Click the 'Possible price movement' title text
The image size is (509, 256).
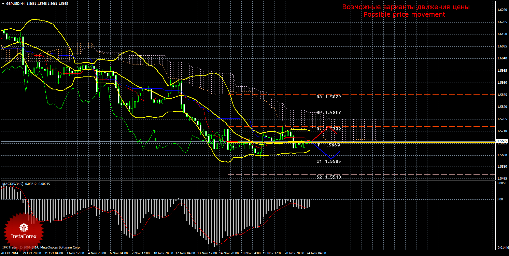404,15
